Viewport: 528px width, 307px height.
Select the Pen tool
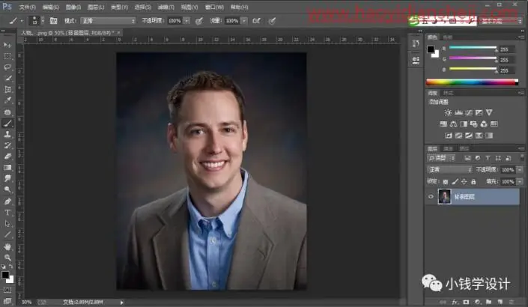click(x=7, y=201)
